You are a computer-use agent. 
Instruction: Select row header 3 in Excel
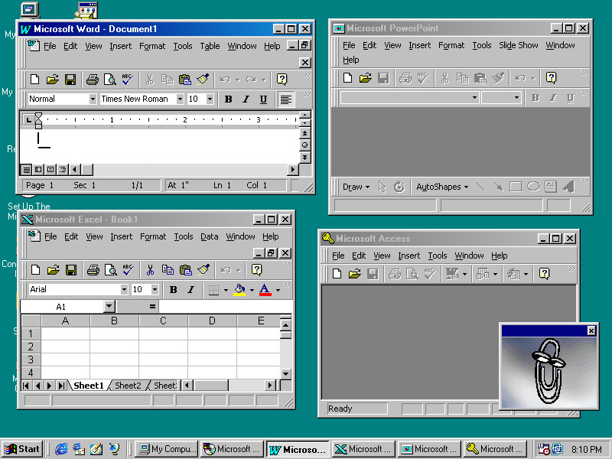coord(31,360)
